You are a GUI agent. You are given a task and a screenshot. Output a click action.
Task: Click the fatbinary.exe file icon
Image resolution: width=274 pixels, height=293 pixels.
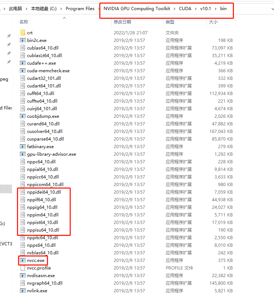pyautogui.click(x=23, y=147)
